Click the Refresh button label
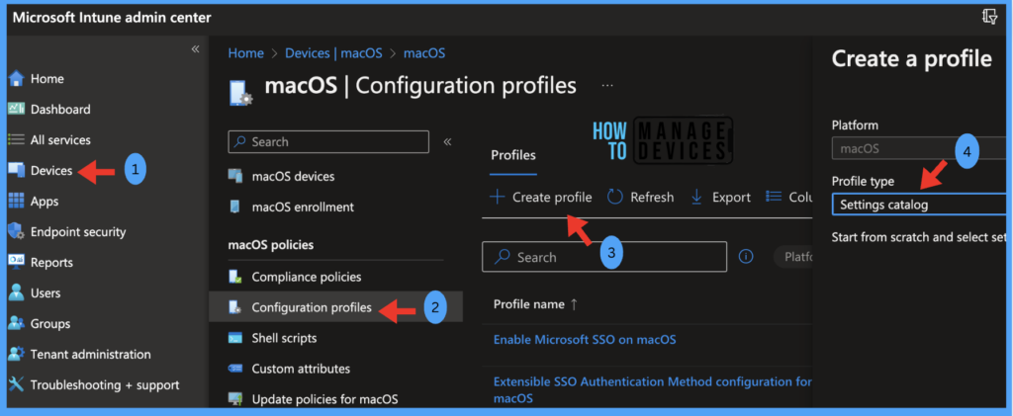 652,197
